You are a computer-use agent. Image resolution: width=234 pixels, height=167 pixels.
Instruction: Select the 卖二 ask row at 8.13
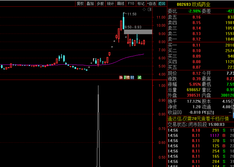pos(200,34)
